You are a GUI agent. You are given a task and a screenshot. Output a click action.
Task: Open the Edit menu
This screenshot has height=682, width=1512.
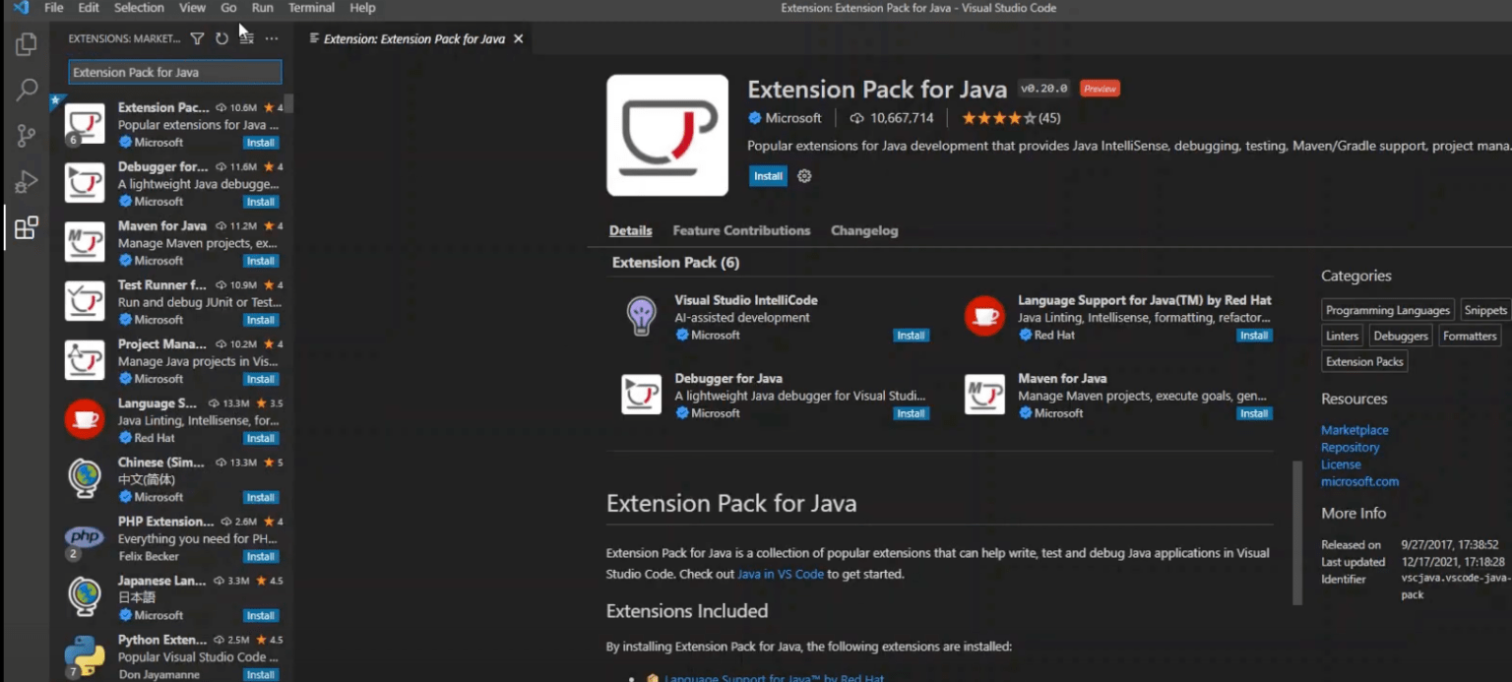point(89,8)
